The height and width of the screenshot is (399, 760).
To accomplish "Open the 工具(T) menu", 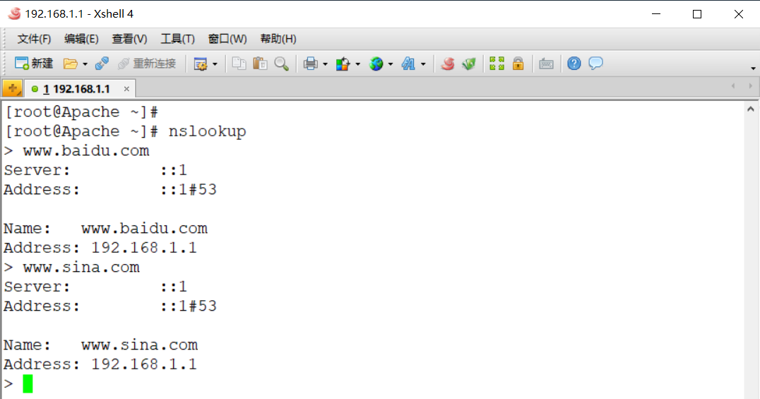I will point(177,39).
